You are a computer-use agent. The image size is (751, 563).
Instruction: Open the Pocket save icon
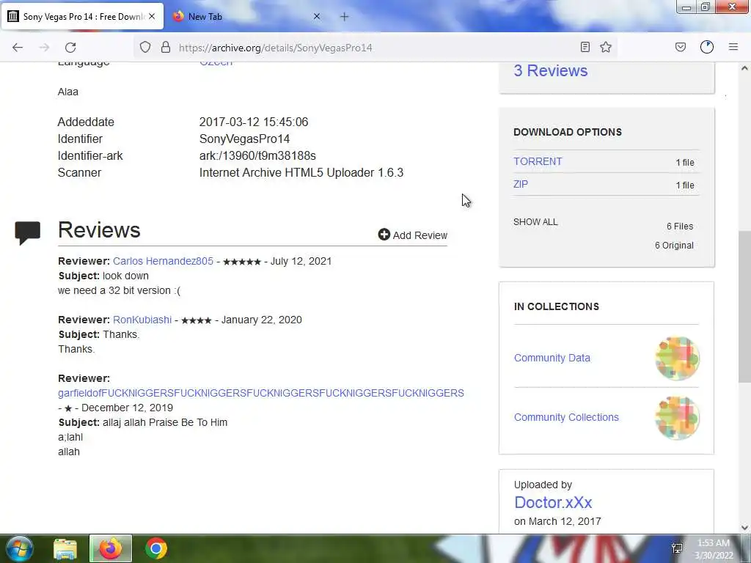[681, 47]
